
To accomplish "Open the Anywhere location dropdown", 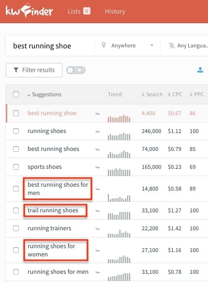I will point(127,45).
